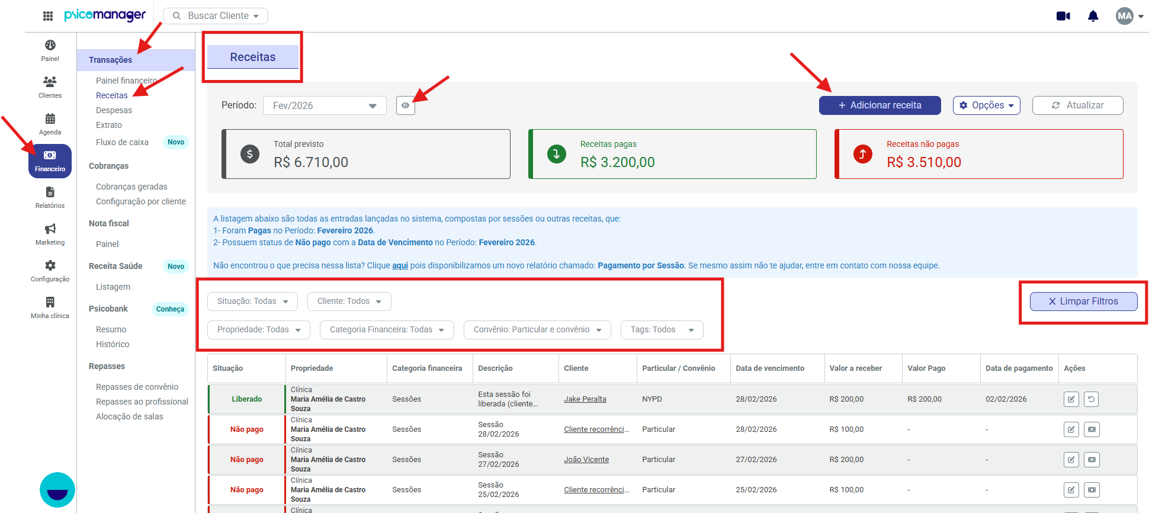Open the Situação: Todas filter
1149x513 pixels.
coord(252,302)
